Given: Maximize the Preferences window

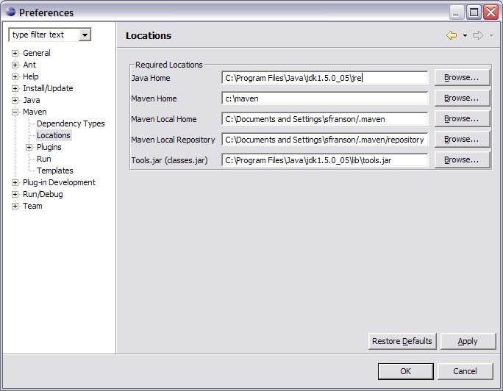Looking at the screenshot, I should tap(474, 12).
